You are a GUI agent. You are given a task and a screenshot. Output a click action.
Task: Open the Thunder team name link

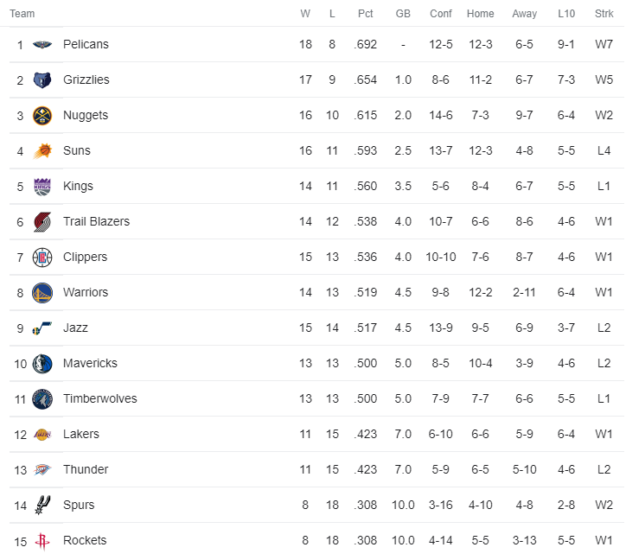(86, 469)
